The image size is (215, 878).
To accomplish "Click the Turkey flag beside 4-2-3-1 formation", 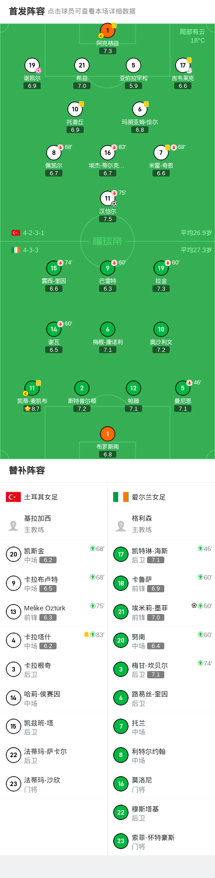I will click(x=16, y=233).
